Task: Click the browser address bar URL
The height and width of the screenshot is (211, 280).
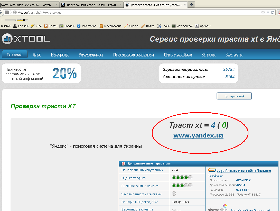Action: [40, 13]
